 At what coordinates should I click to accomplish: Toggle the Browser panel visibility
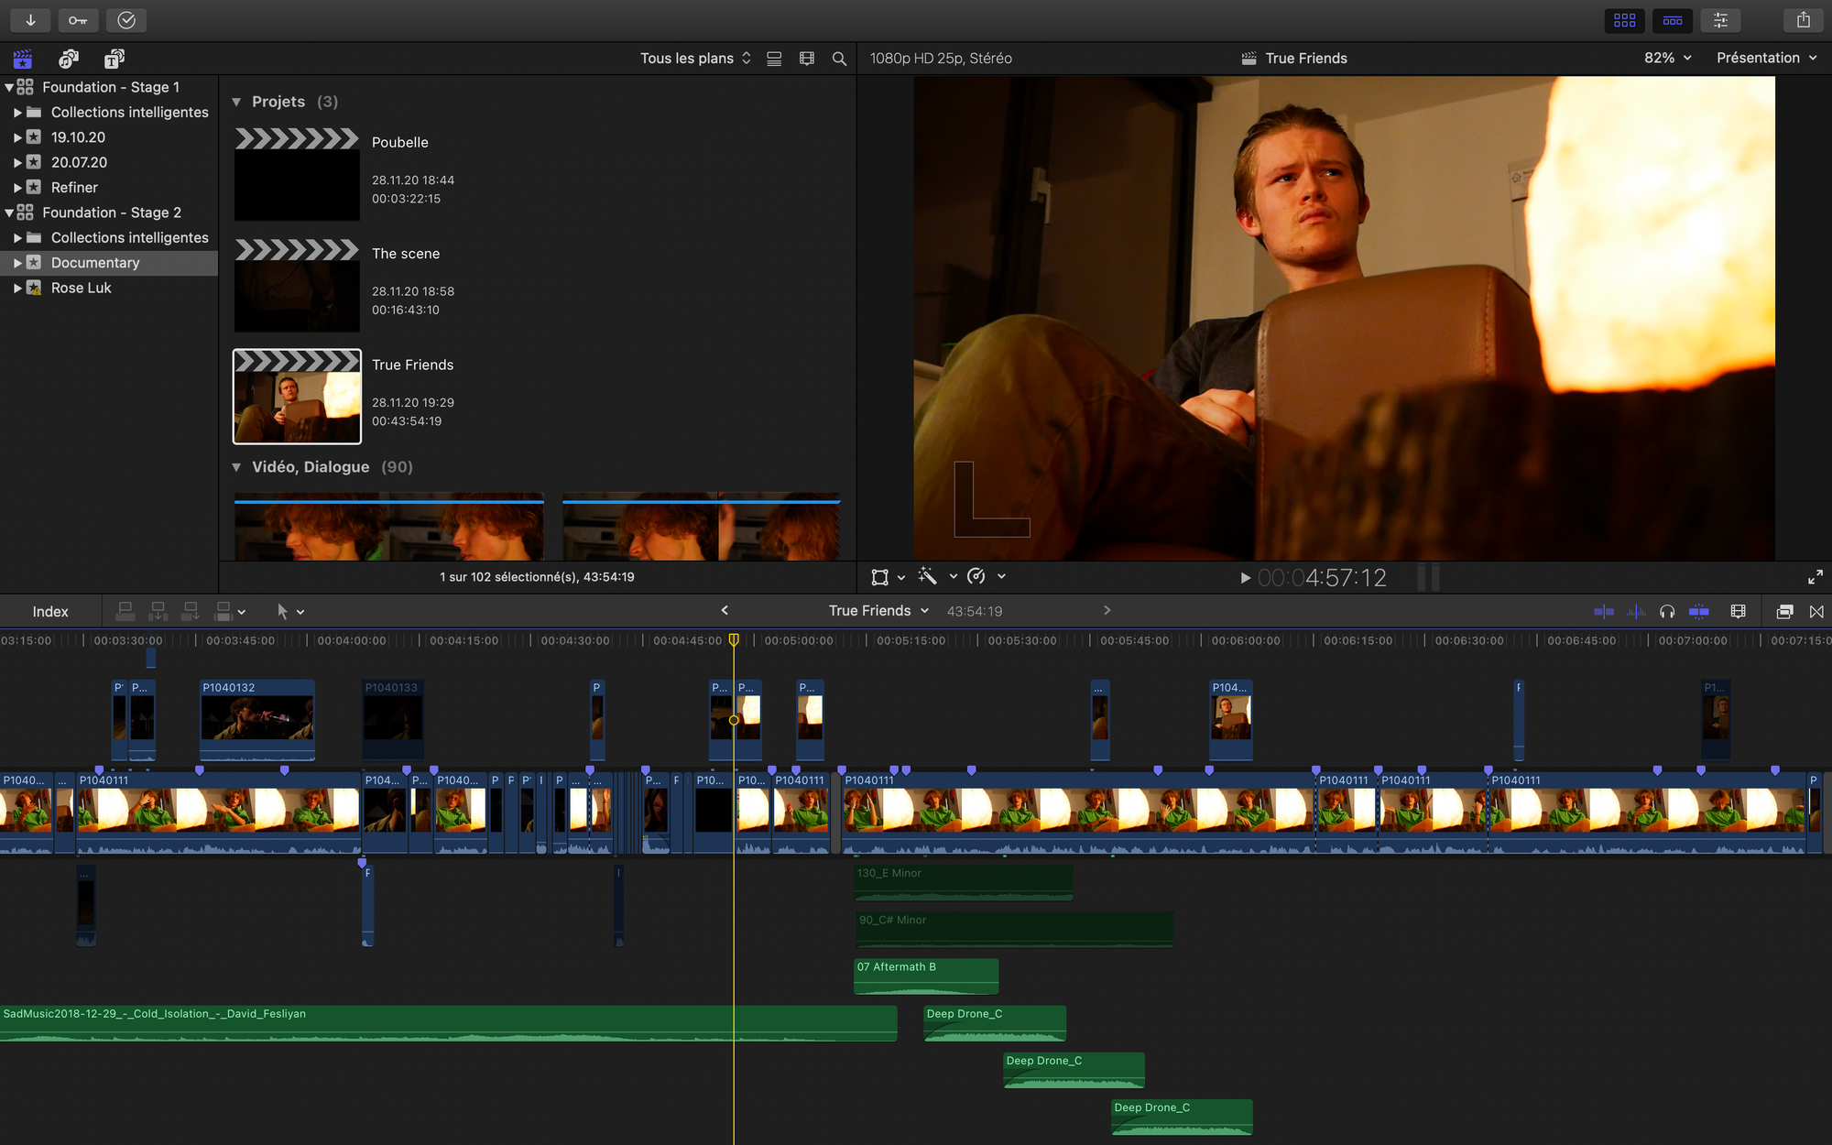[x=1625, y=20]
